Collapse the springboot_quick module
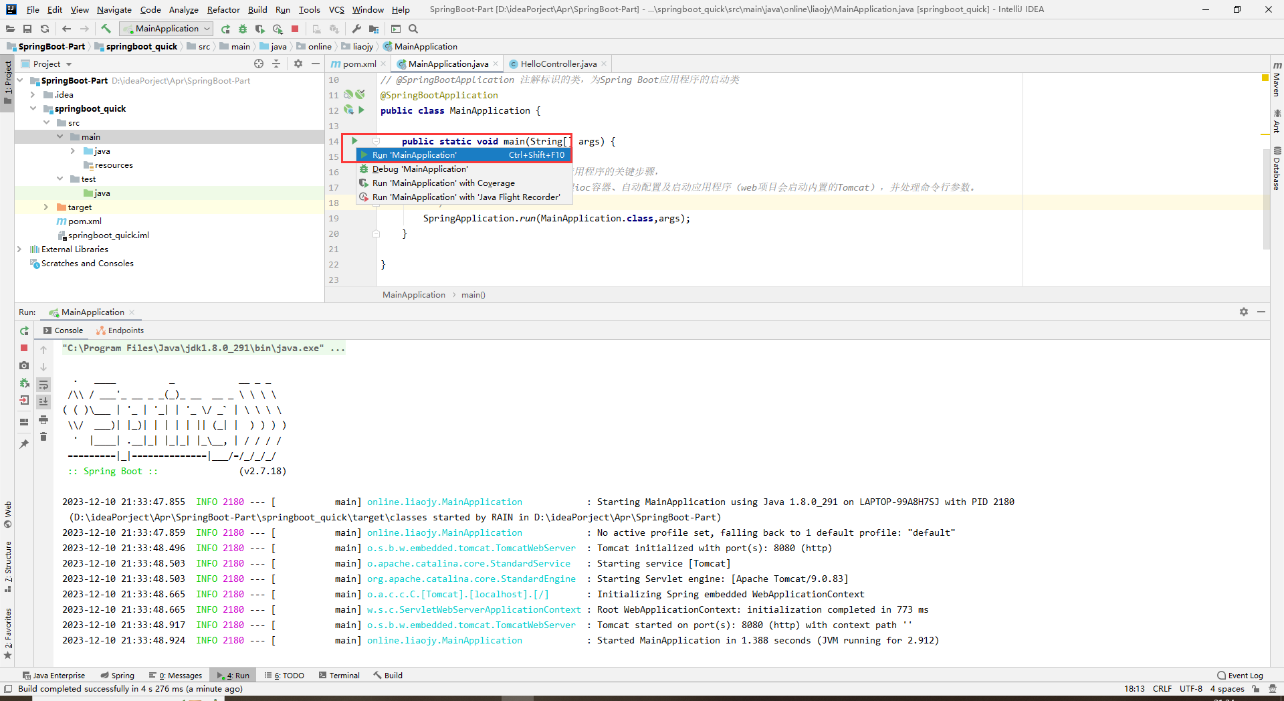 [x=33, y=108]
